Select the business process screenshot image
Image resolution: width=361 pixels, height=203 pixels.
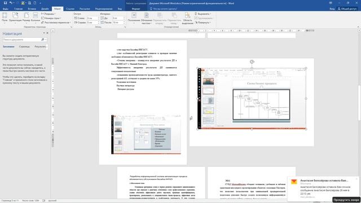tap(252, 99)
